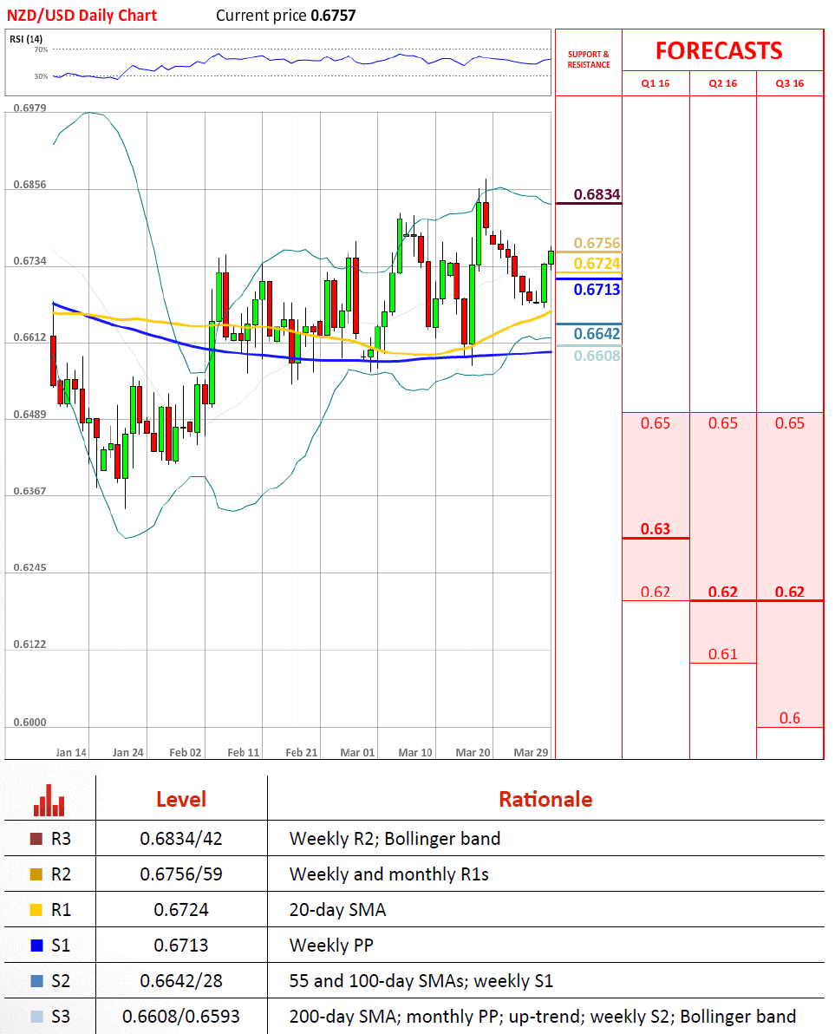Click the red bar chart icon in table header

(49, 799)
